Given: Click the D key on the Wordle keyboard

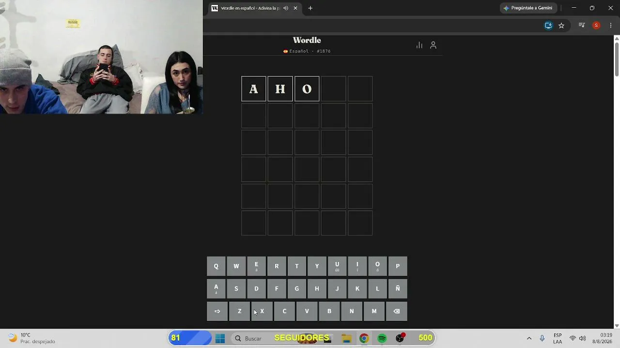Looking at the screenshot, I should 256,289.
